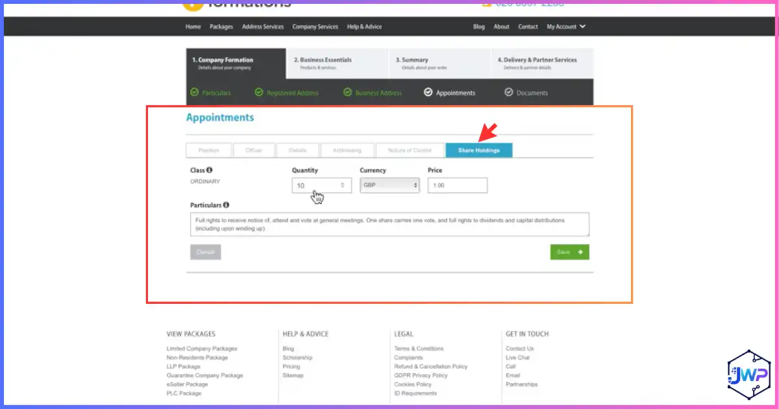Click in the Particulars text area
This screenshot has height=409, width=779.
[x=389, y=224]
